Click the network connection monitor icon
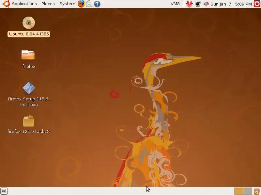The width and height of the screenshot is (261, 195). pos(198,4)
